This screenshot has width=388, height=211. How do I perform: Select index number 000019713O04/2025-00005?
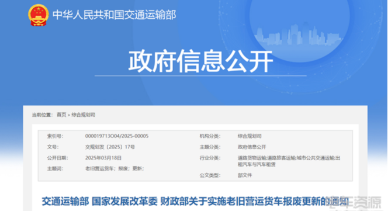tap(117, 136)
